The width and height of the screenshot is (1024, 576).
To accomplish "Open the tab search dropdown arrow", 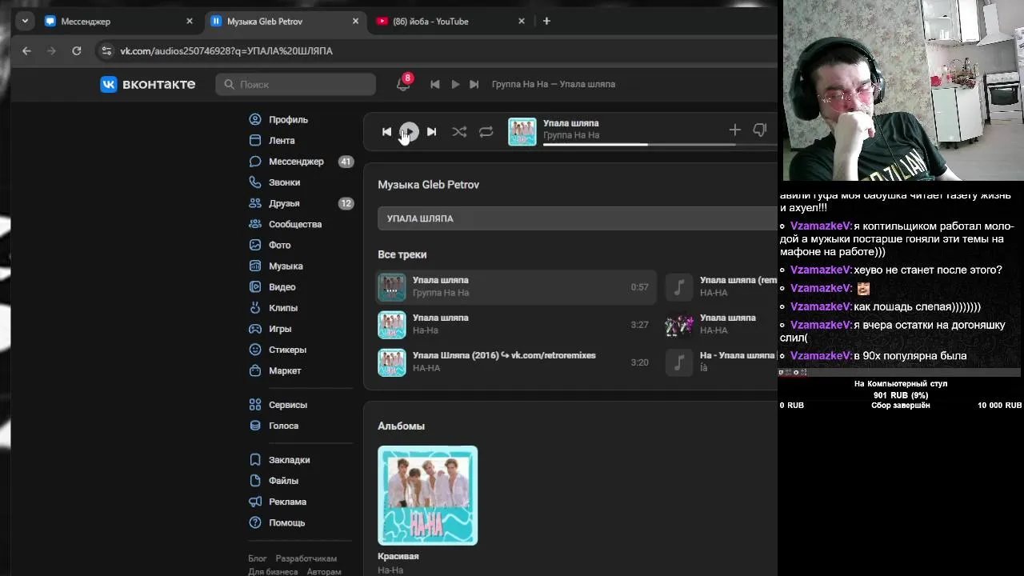I will click(x=26, y=22).
